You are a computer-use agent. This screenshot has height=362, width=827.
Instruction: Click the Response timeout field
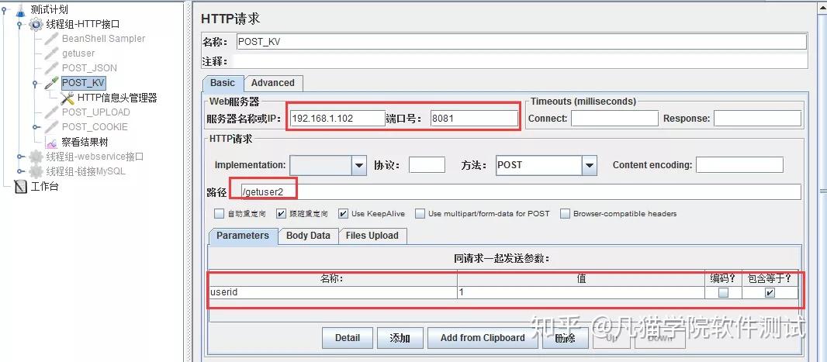tap(757, 119)
